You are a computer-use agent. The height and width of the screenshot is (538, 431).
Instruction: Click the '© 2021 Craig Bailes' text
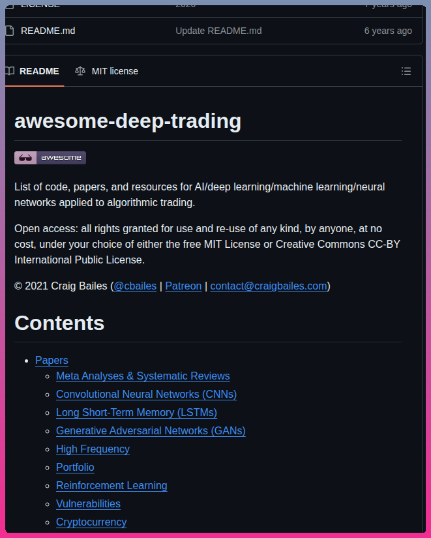click(61, 286)
